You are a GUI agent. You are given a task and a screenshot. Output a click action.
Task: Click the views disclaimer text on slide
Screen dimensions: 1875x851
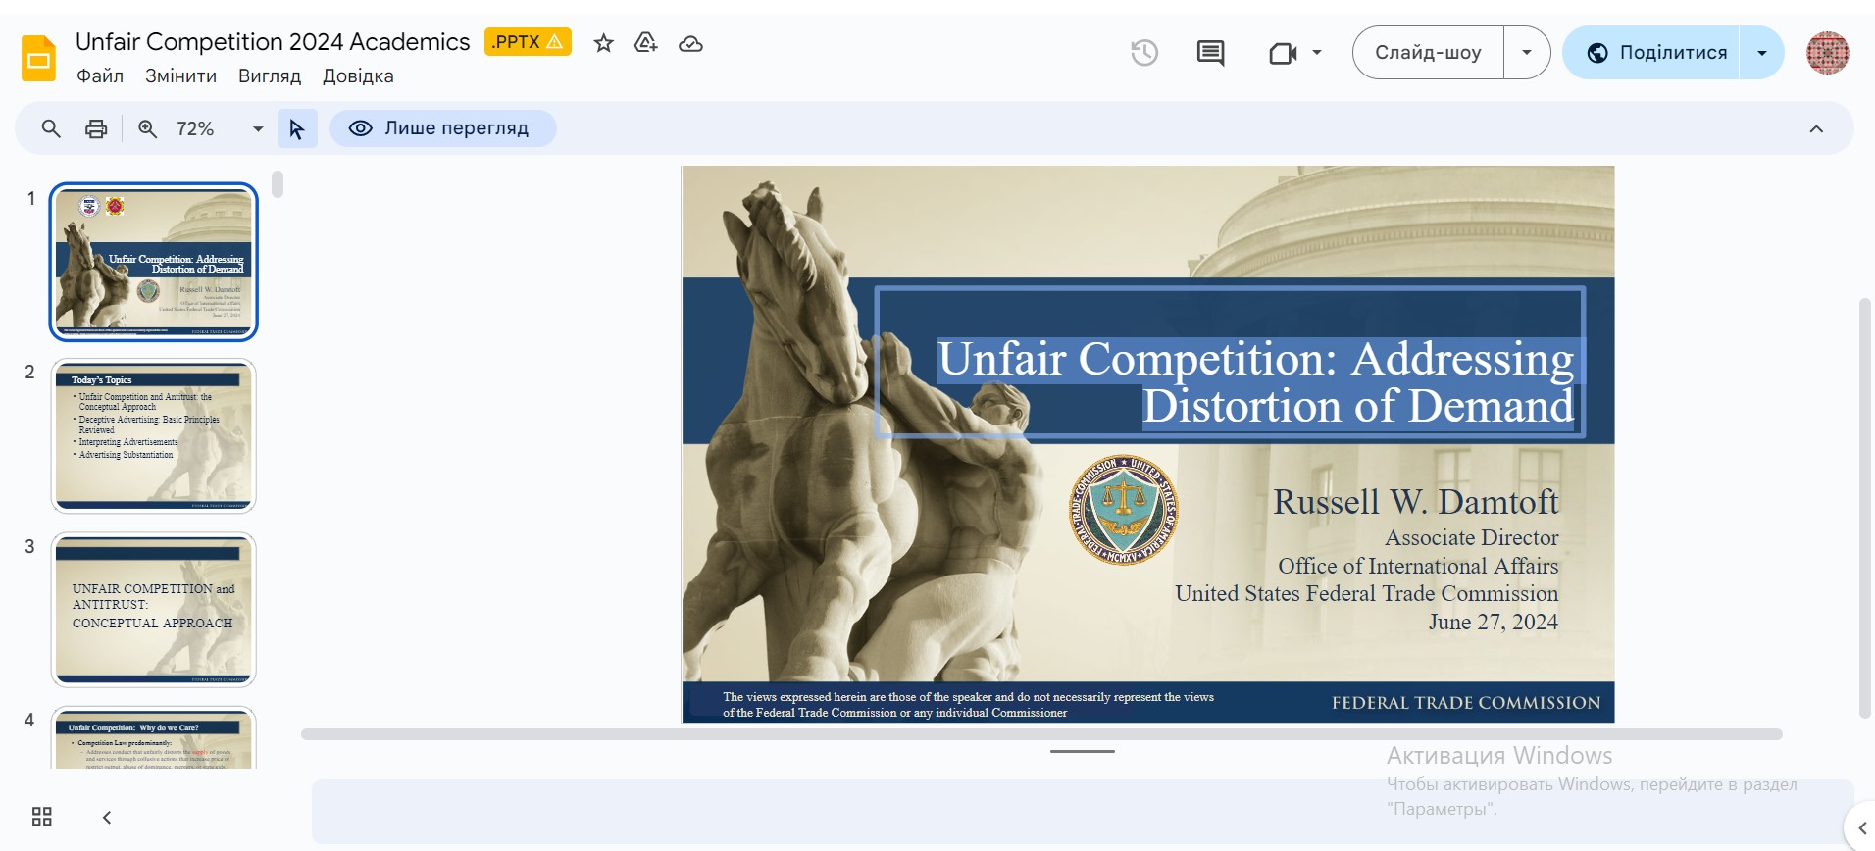[968, 705]
